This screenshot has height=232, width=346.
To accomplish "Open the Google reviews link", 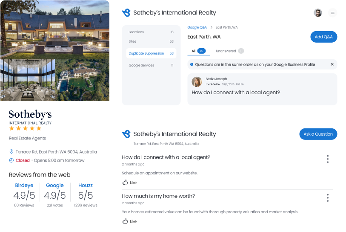I will click(55, 186).
